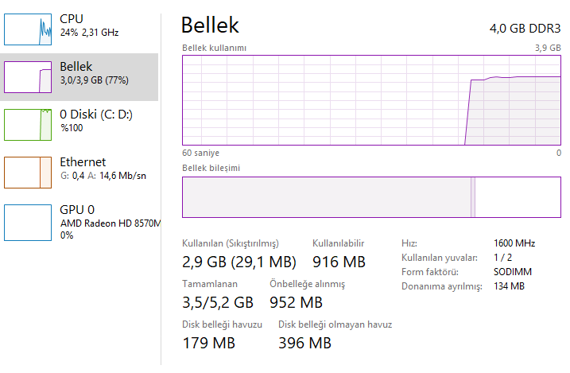
Task: Select the Bellek mini graph thumbnail
Action: point(28,77)
